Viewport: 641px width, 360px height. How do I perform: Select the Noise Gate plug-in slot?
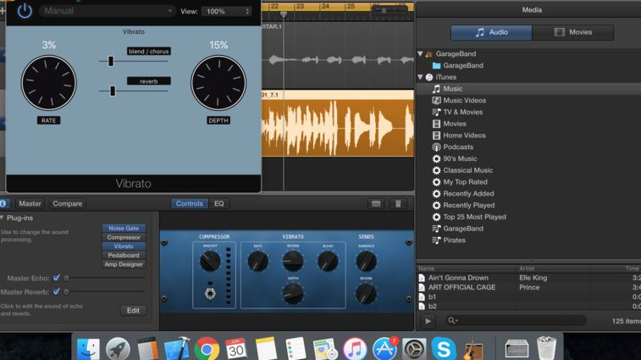point(124,228)
